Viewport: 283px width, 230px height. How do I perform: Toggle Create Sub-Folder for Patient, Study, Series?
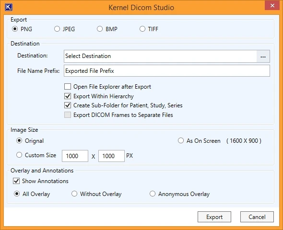coord(68,105)
